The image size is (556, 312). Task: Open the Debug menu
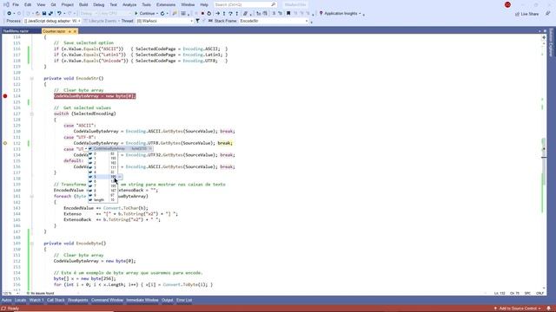98,4
